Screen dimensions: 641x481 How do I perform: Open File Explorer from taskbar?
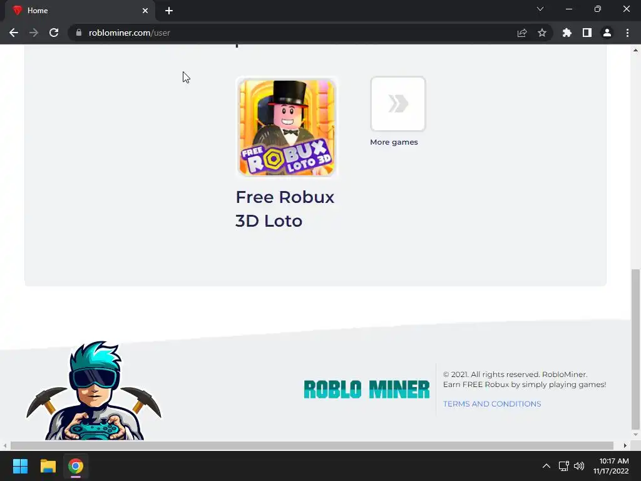click(48, 466)
